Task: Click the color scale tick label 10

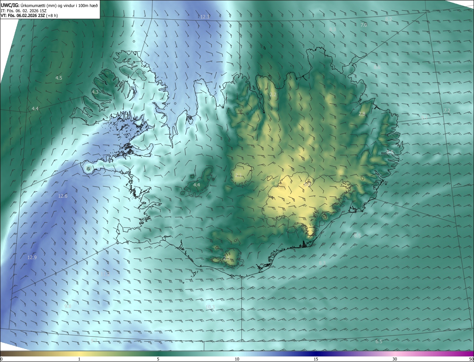Action: 237,359
